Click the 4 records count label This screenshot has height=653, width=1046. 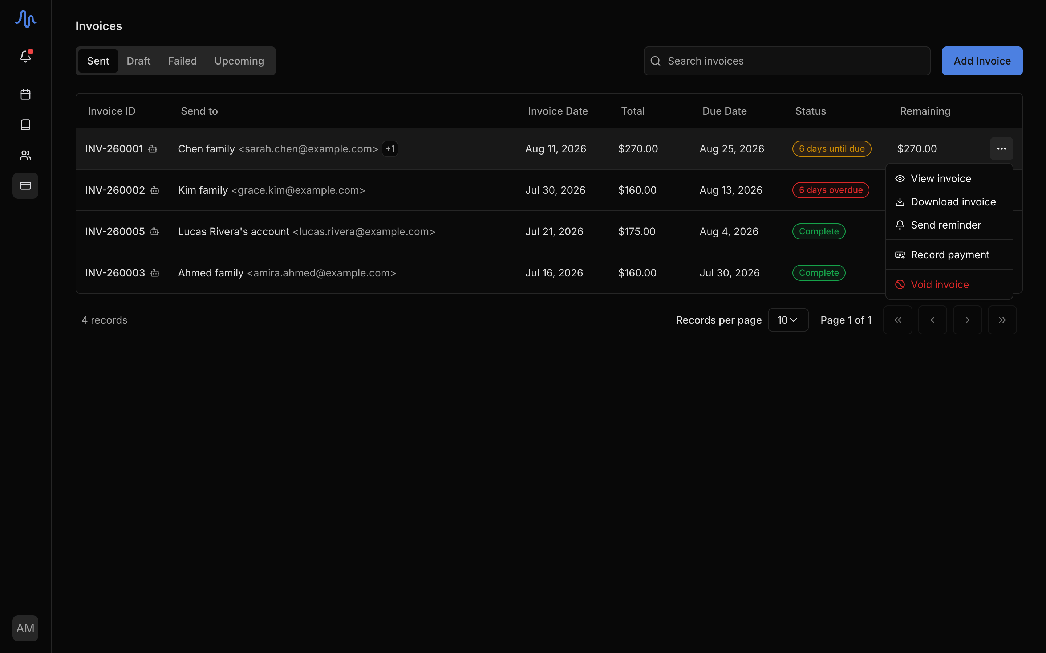(105, 320)
